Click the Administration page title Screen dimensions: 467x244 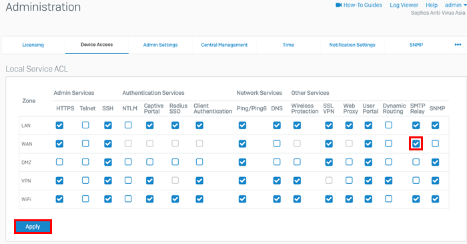(43, 7)
